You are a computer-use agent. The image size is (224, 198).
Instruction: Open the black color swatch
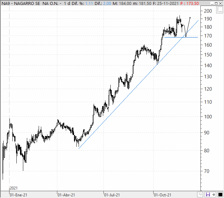220,194
